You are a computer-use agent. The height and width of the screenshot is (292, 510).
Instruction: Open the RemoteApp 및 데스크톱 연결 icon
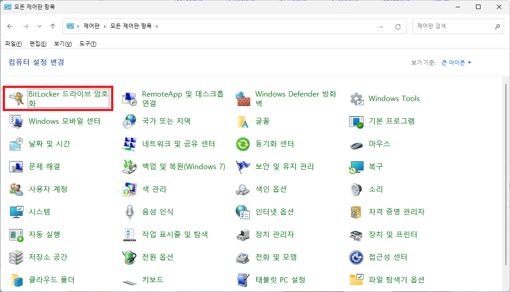130,98
